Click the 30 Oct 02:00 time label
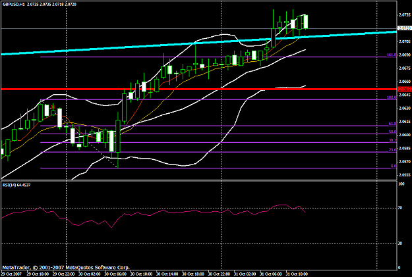This screenshot has height=277, width=412. 90,274
